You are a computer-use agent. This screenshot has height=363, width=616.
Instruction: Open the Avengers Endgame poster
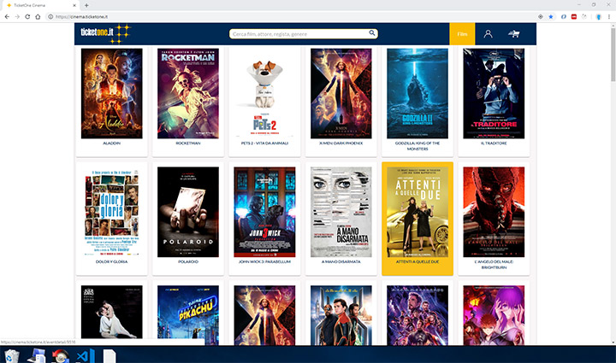coord(418,315)
